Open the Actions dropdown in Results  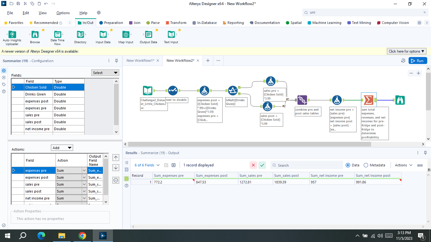404,165
